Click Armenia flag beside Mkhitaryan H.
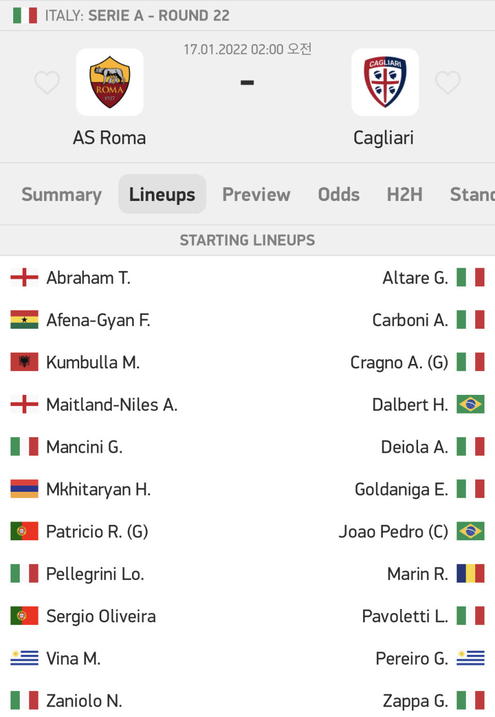The image size is (495, 717). [x=24, y=489]
